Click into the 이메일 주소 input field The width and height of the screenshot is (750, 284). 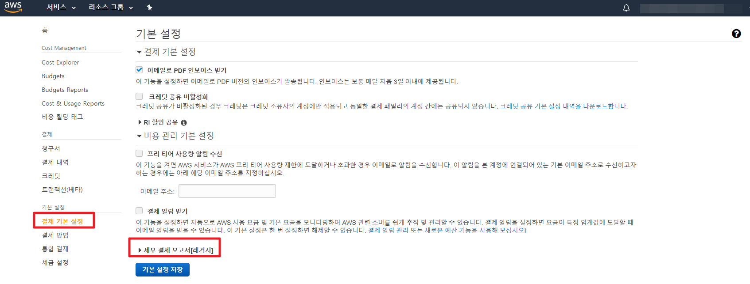227,191
